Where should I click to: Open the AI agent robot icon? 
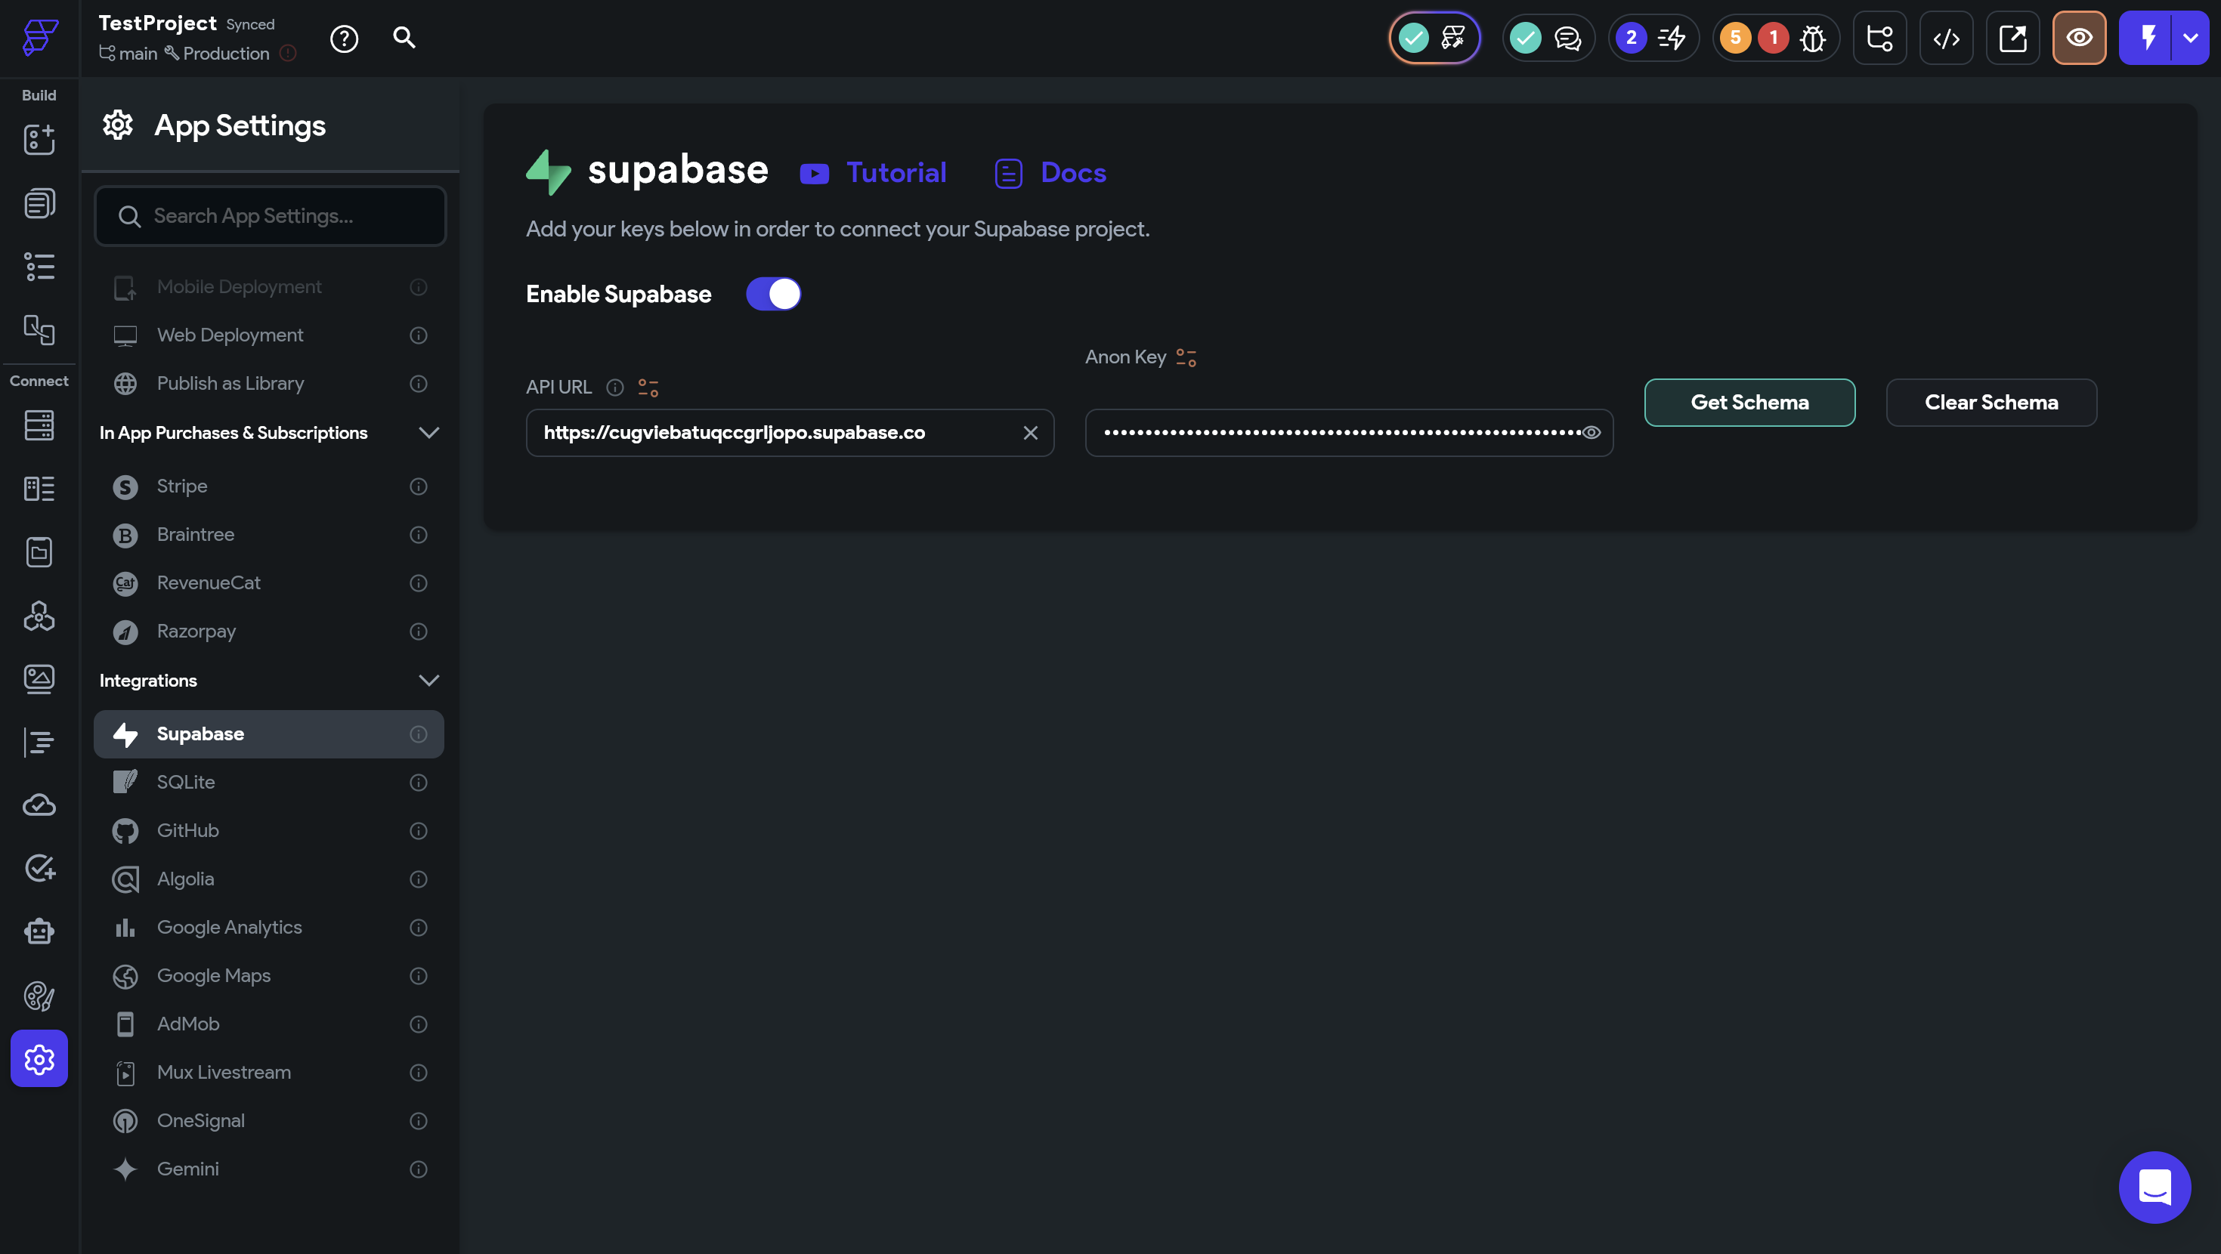tap(39, 931)
